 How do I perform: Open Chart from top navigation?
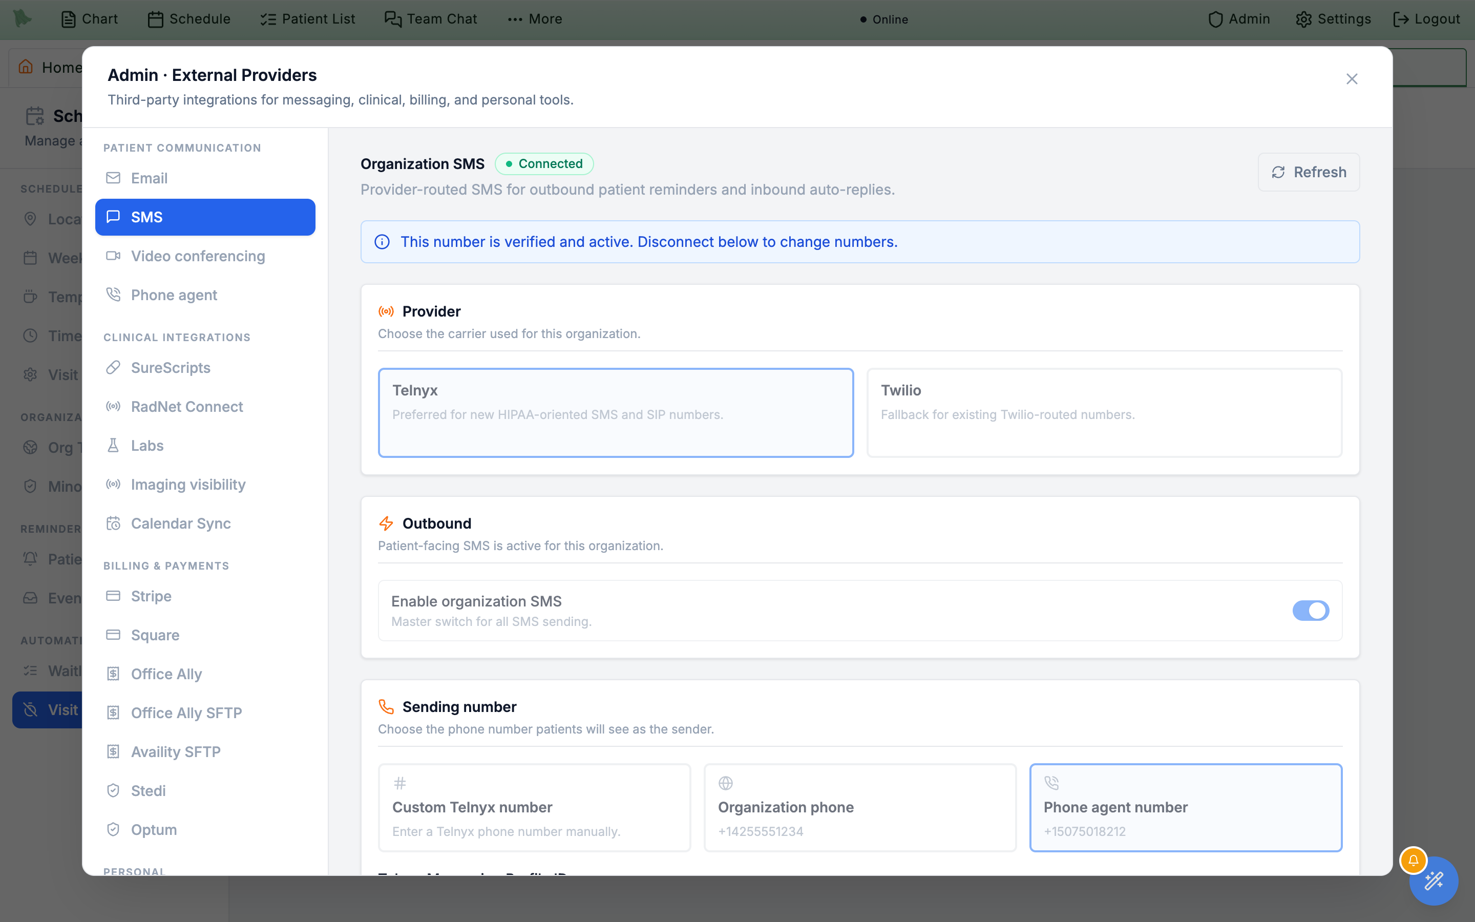[90, 19]
